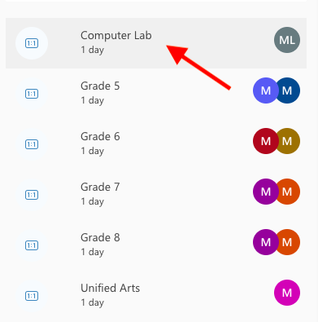The width and height of the screenshot is (318, 322).
Task: Click the 1:1 icon beside Grade 5
Action: pos(32,94)
